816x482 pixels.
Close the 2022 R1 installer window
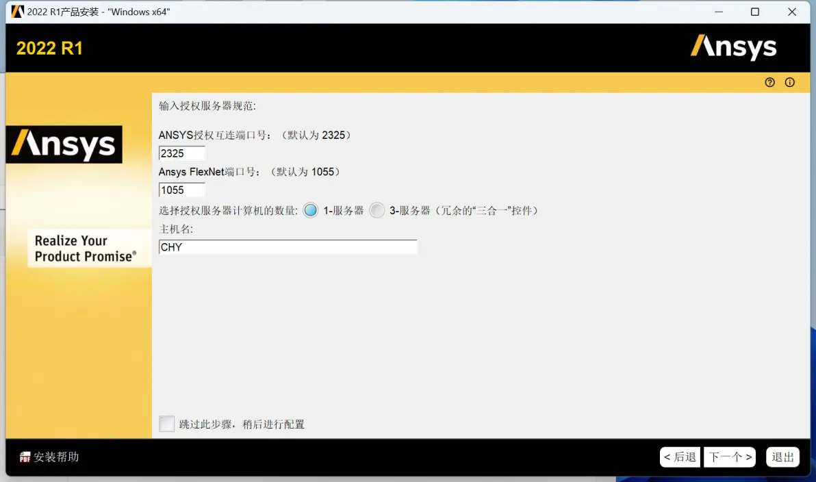[792, 12]
